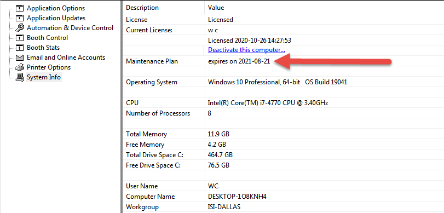Image resolution: width=444 pixels, height=213 pixels.
Task: Click the System Info computer icon
Action: click(20, 77)
